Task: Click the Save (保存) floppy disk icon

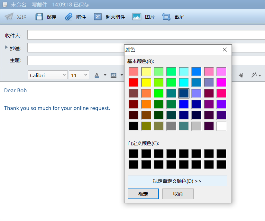Action: [39, 17]
